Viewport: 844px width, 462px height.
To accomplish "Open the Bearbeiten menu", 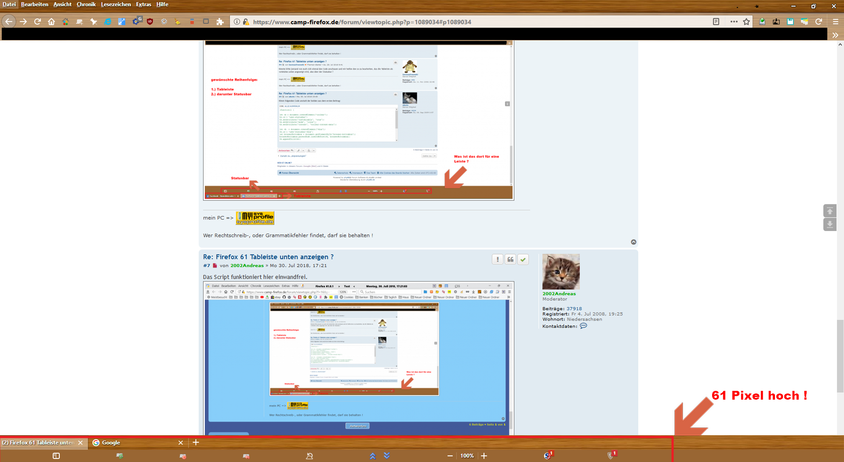I will coord(35,4).
